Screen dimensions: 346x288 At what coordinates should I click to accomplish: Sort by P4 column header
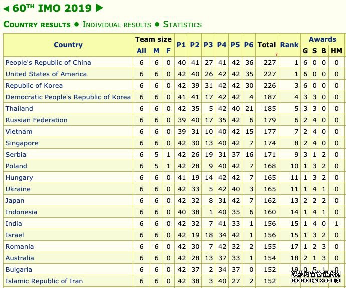[222, 45]
